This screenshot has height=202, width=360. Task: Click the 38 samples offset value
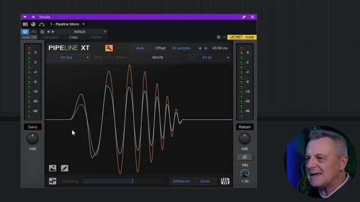click(181, 48)
